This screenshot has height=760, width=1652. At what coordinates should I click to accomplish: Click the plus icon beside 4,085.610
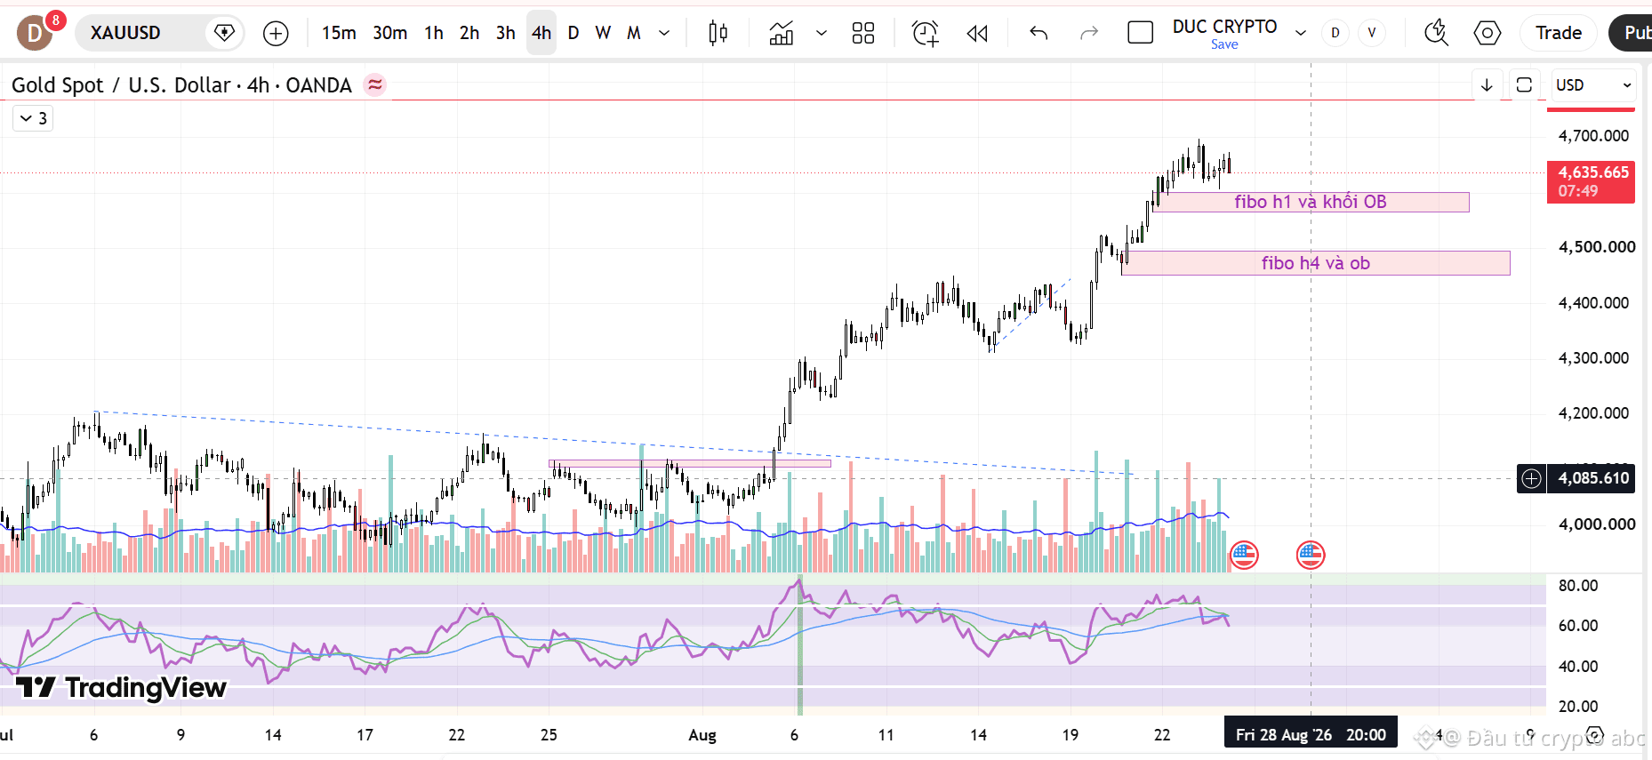[x=1531, y=478]
